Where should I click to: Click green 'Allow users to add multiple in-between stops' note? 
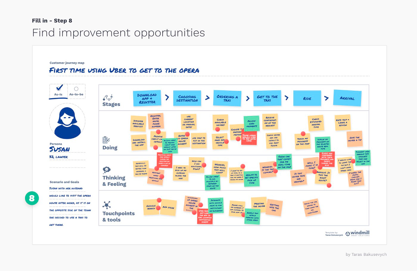(212, 182)
